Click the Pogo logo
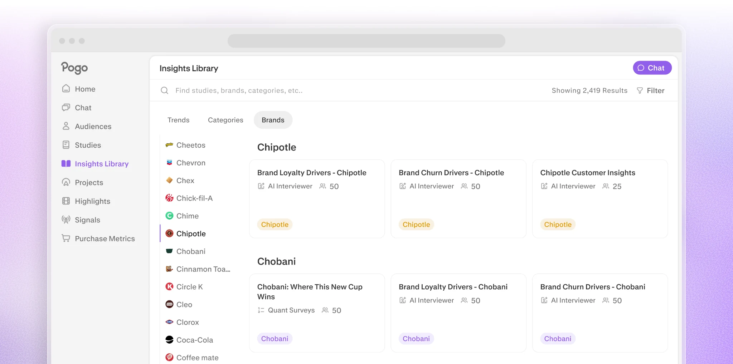Viewport: 733px width, 364px height. coord(74,68)
